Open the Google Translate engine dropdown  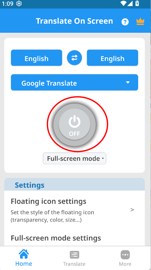pos(74,82)
